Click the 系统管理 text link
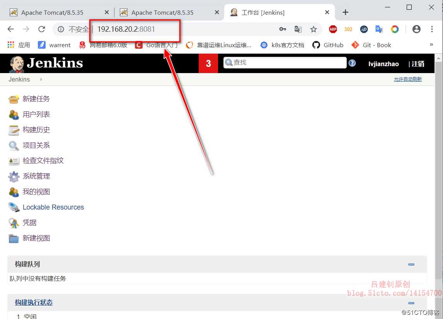443x319 pixels. point(36,176)
